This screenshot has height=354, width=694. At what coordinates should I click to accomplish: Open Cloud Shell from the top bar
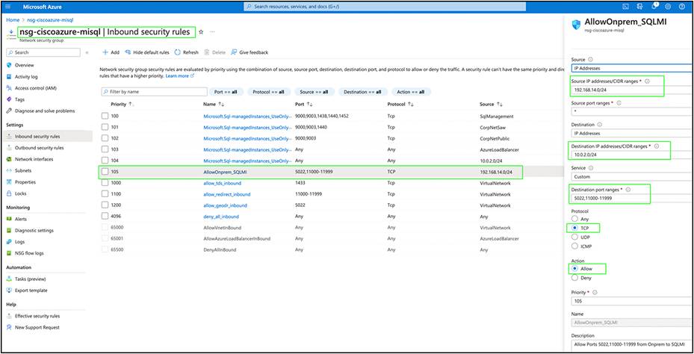(625, 7)
